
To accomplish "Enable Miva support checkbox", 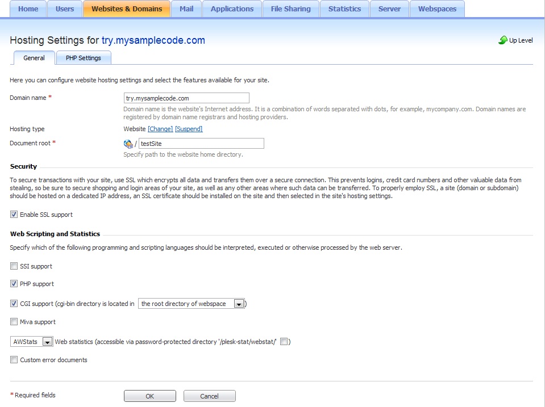I will [14, 322].
